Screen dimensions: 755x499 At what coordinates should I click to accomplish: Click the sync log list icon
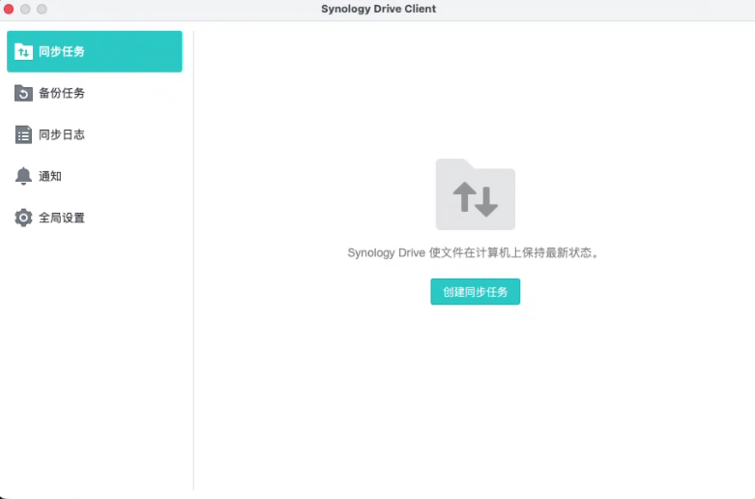(23, 134)
